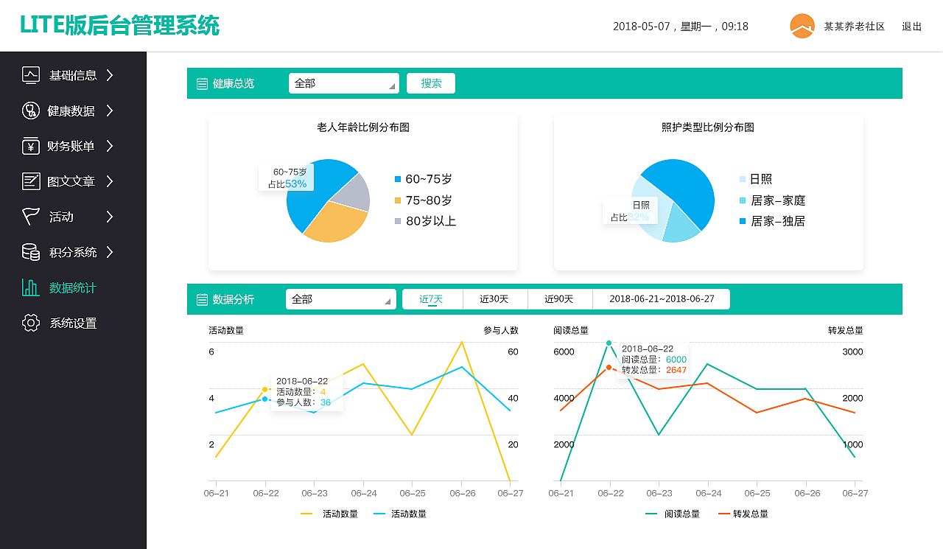Click the 数据分析 header list icon
943x549 pixels.
202,299
